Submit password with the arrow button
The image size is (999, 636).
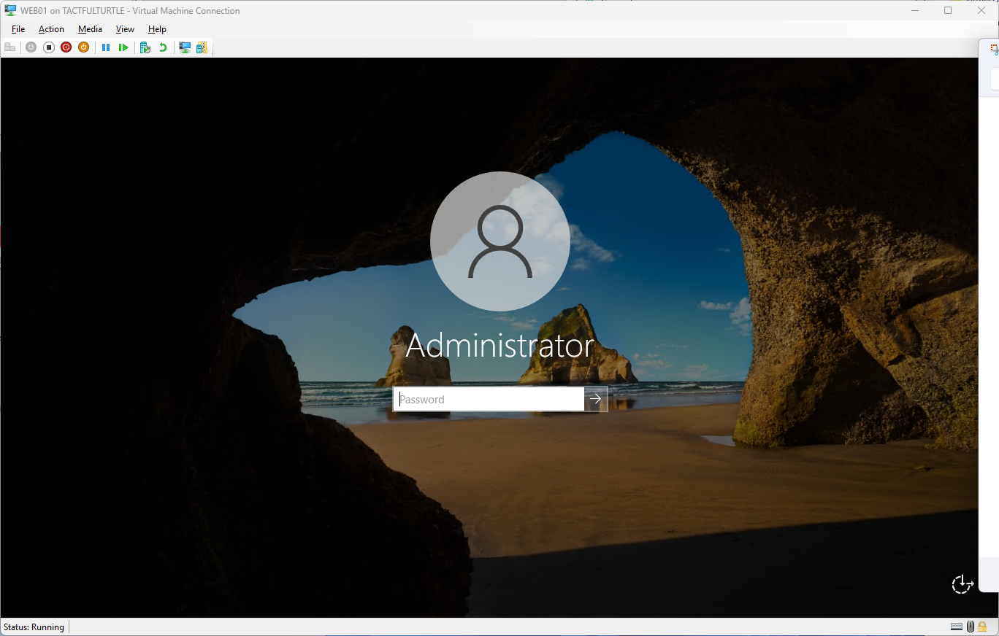(596, 400)
